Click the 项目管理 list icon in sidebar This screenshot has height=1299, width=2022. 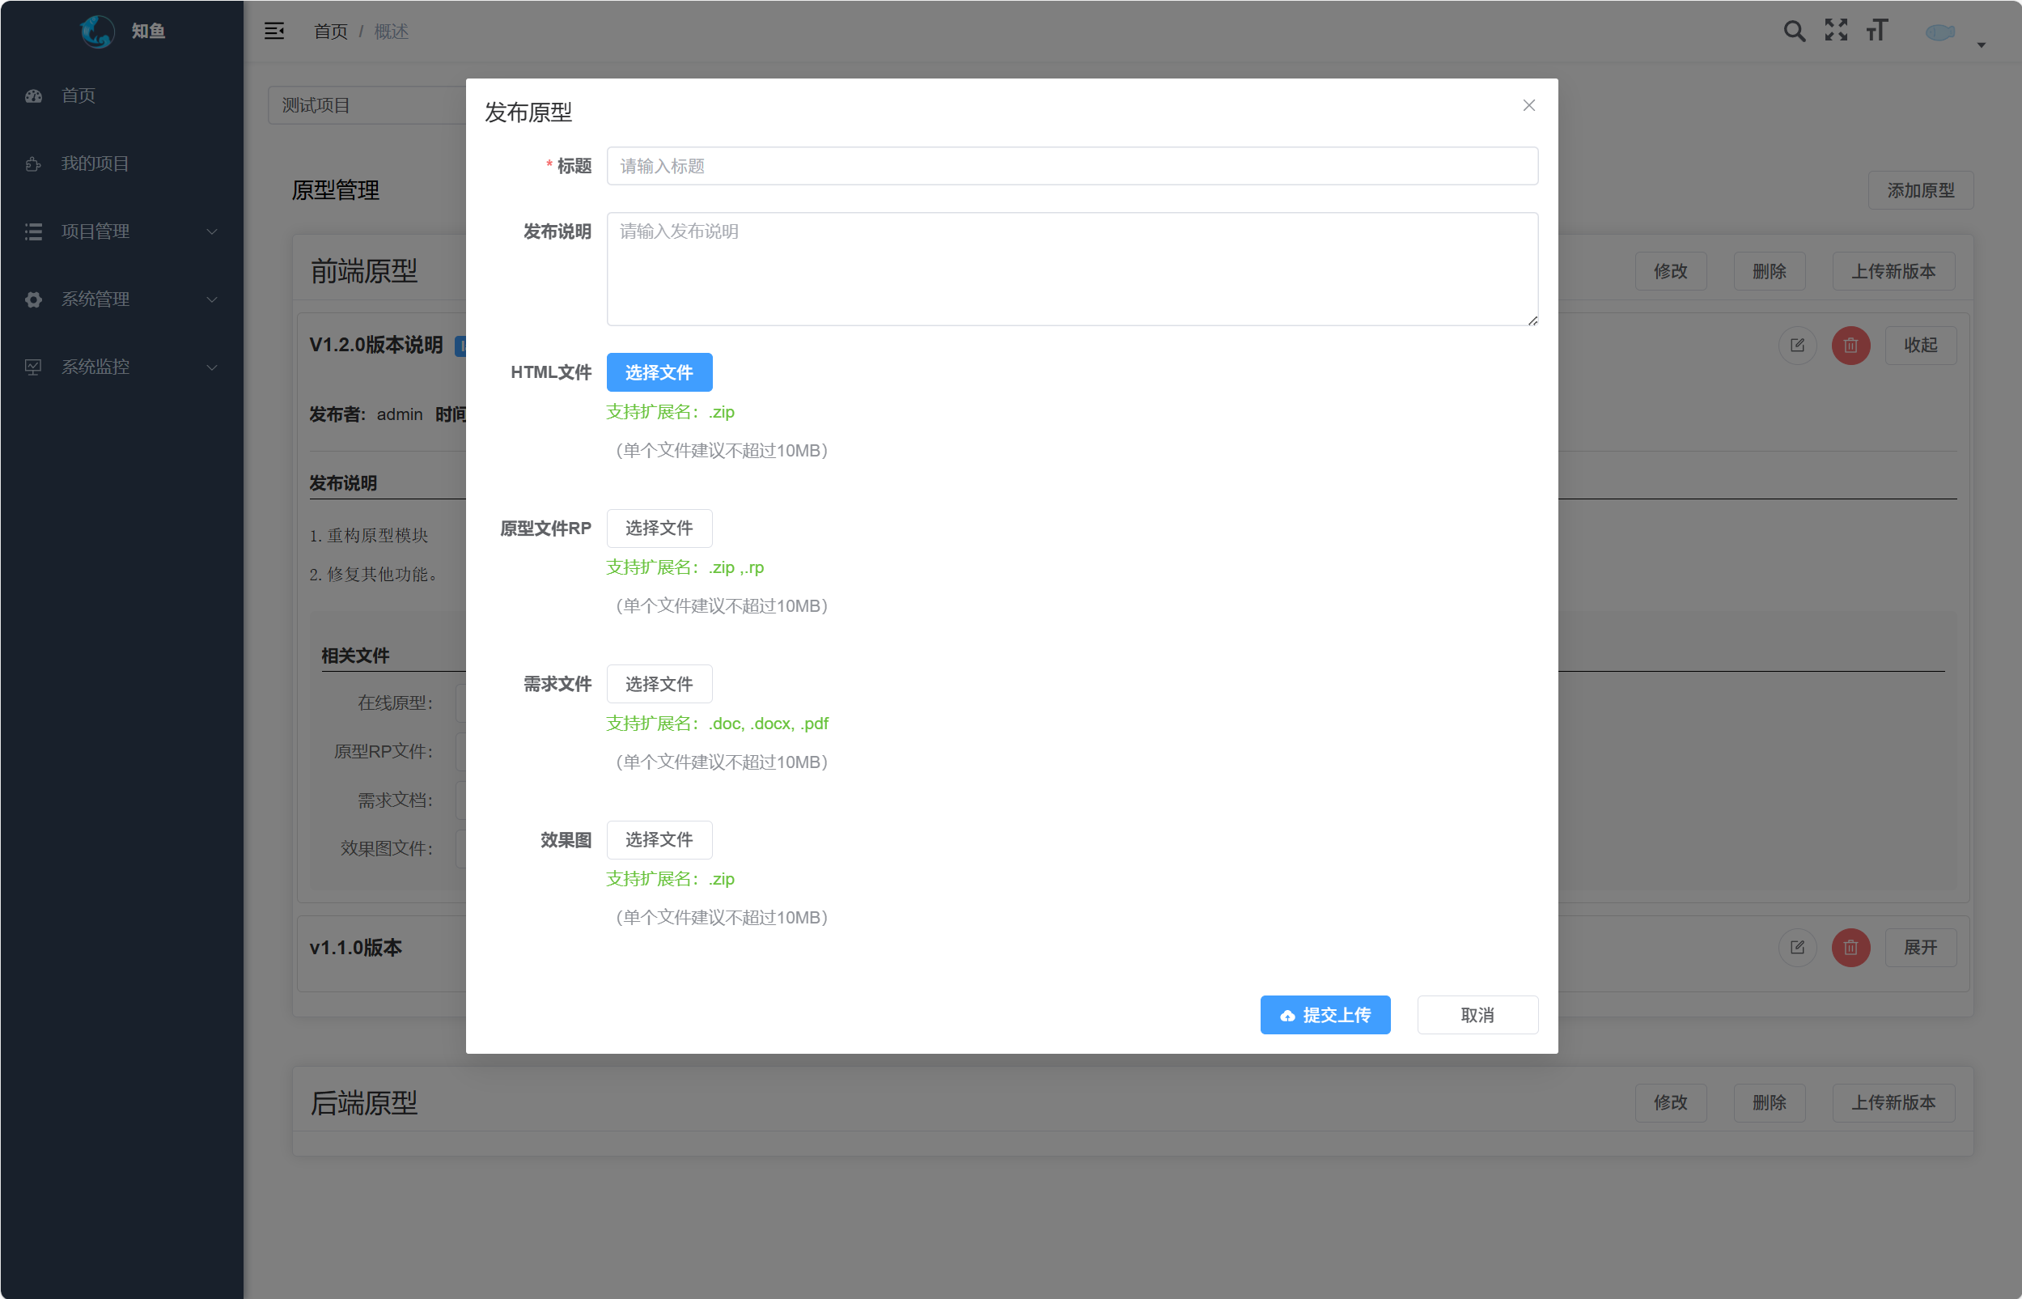pos(34,231)
